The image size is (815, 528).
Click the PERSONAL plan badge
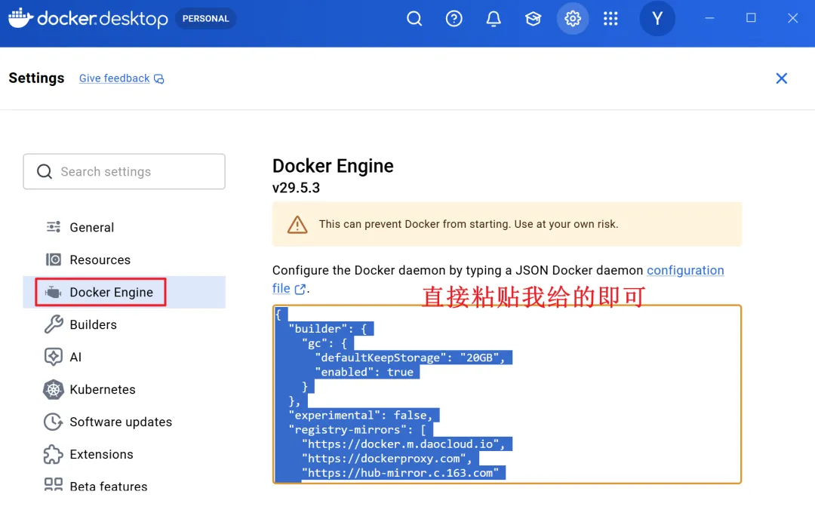[x=206, y=19]
